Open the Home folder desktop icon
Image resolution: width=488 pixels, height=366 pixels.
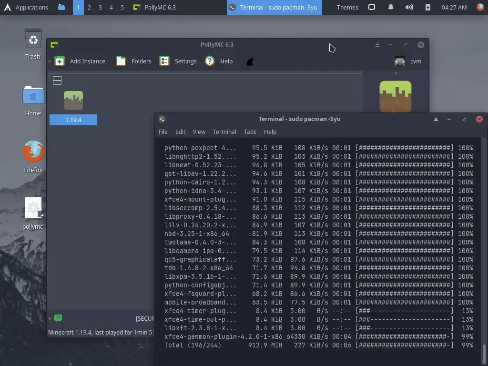click(33, 101)
